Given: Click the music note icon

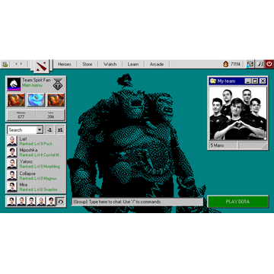Looking at the screenshot, I should (260, 64).
